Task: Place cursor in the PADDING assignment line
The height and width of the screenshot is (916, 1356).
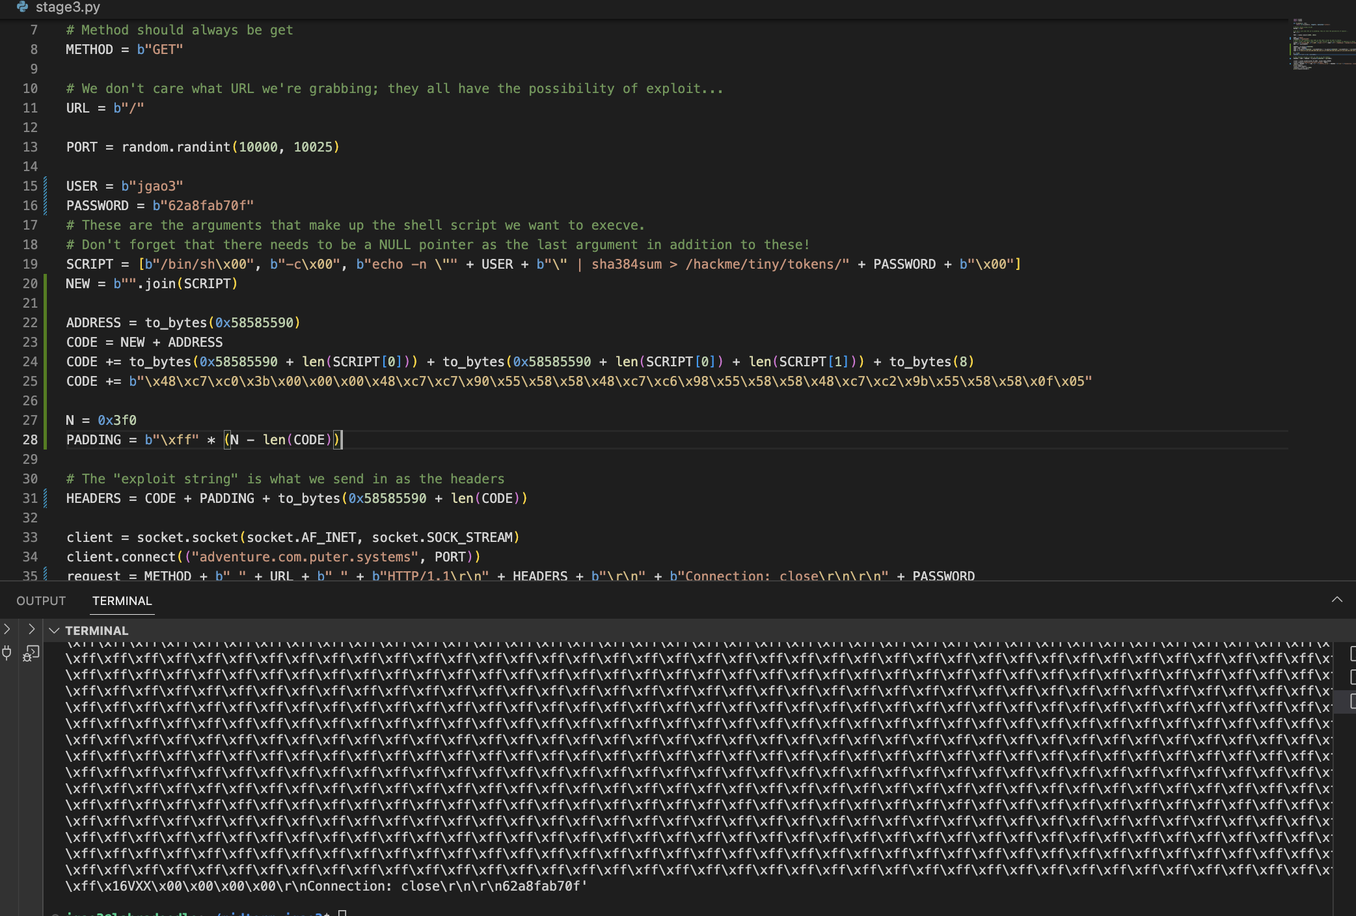Action: 195,440
